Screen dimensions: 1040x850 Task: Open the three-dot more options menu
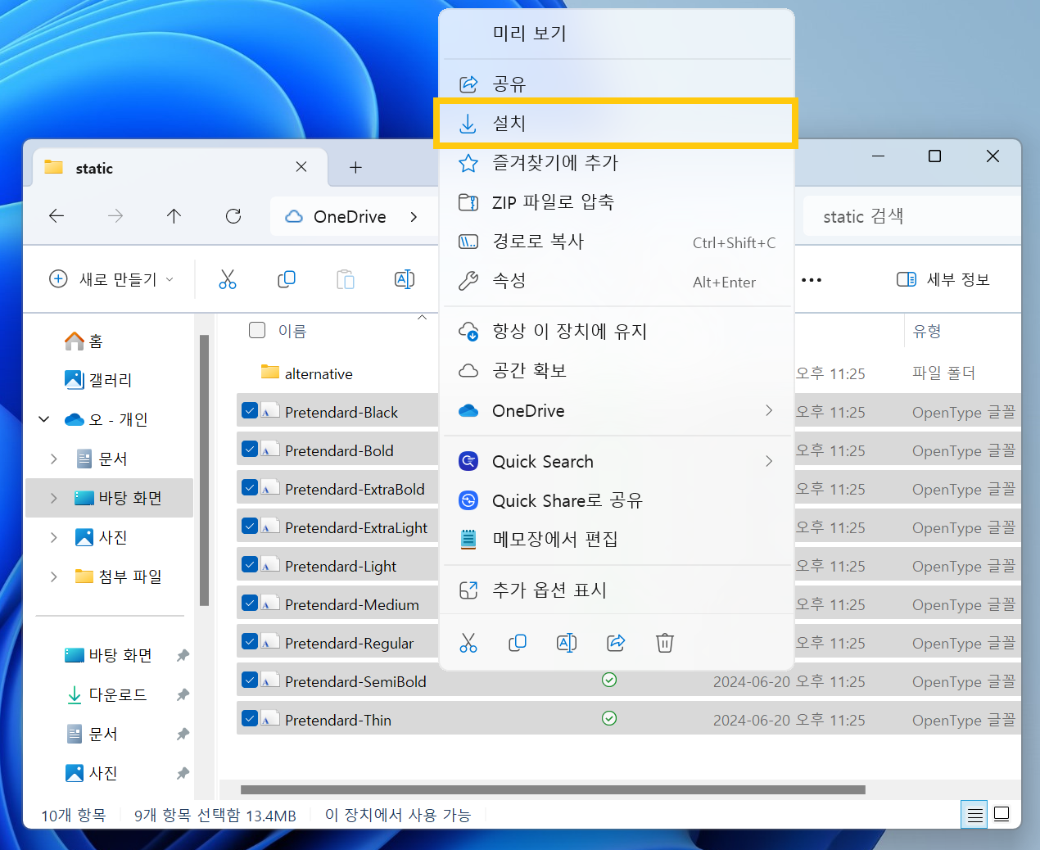click(812, 280)
